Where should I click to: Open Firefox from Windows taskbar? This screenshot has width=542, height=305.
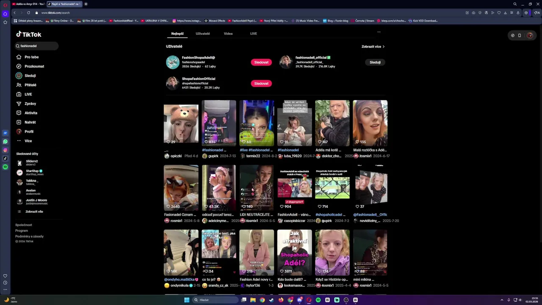tap(281, 300)
